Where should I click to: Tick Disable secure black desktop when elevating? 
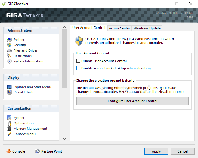point(78,68)
